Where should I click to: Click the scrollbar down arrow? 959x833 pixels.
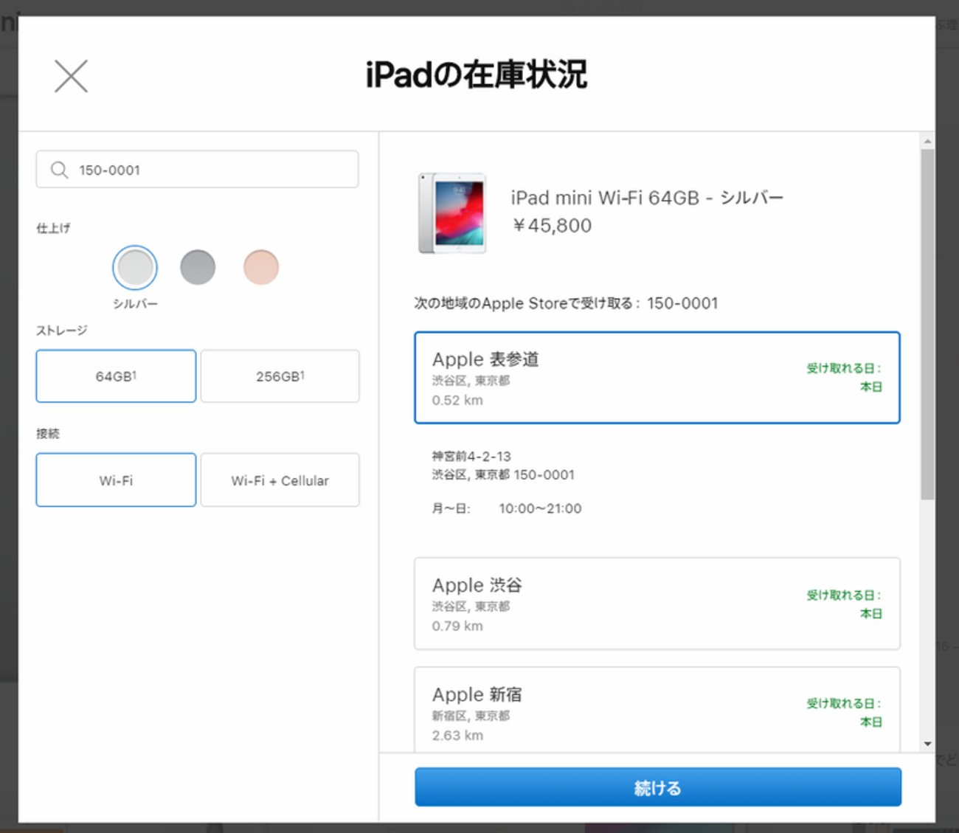pos(927,744)
